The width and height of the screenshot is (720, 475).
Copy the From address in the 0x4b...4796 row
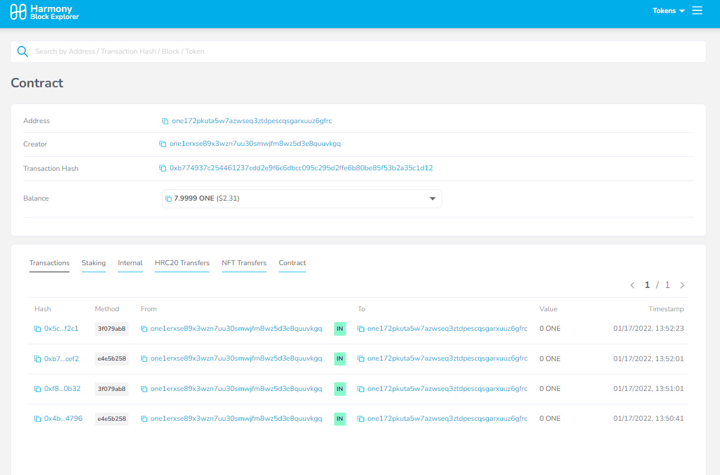[144, 419]
